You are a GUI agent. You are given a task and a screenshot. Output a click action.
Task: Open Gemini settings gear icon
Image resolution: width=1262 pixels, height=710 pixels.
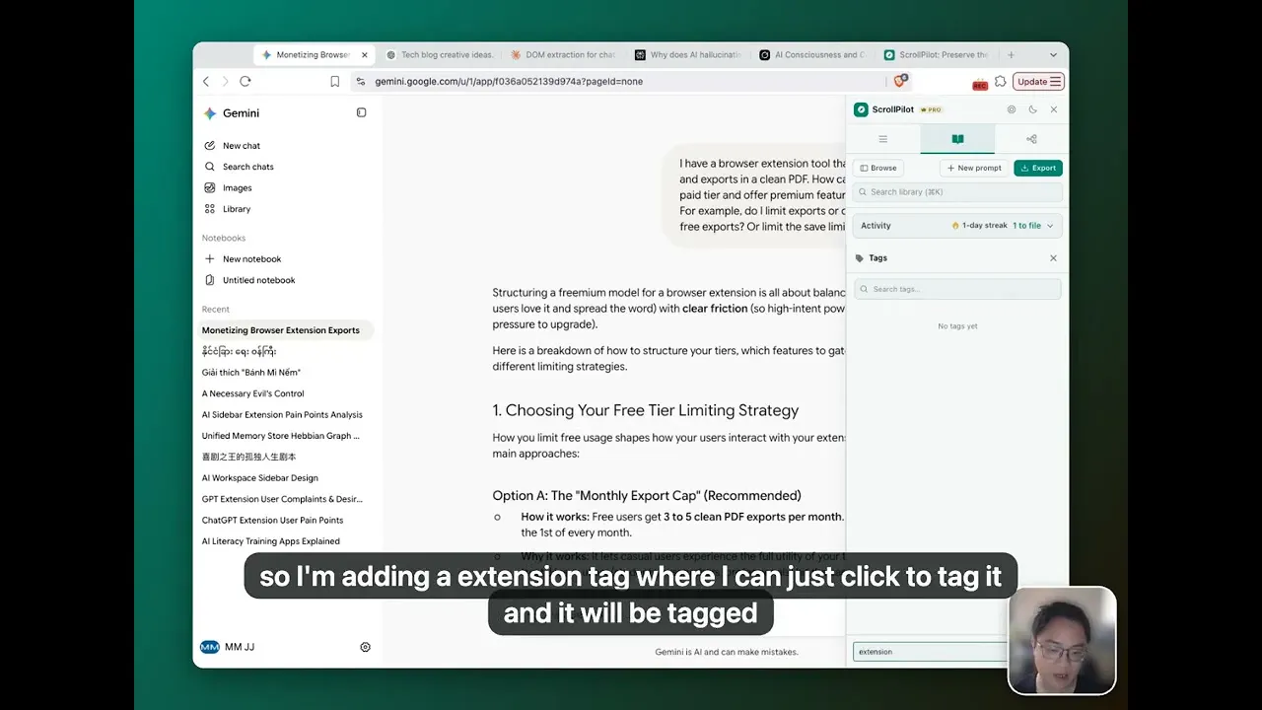coord(365,647)
